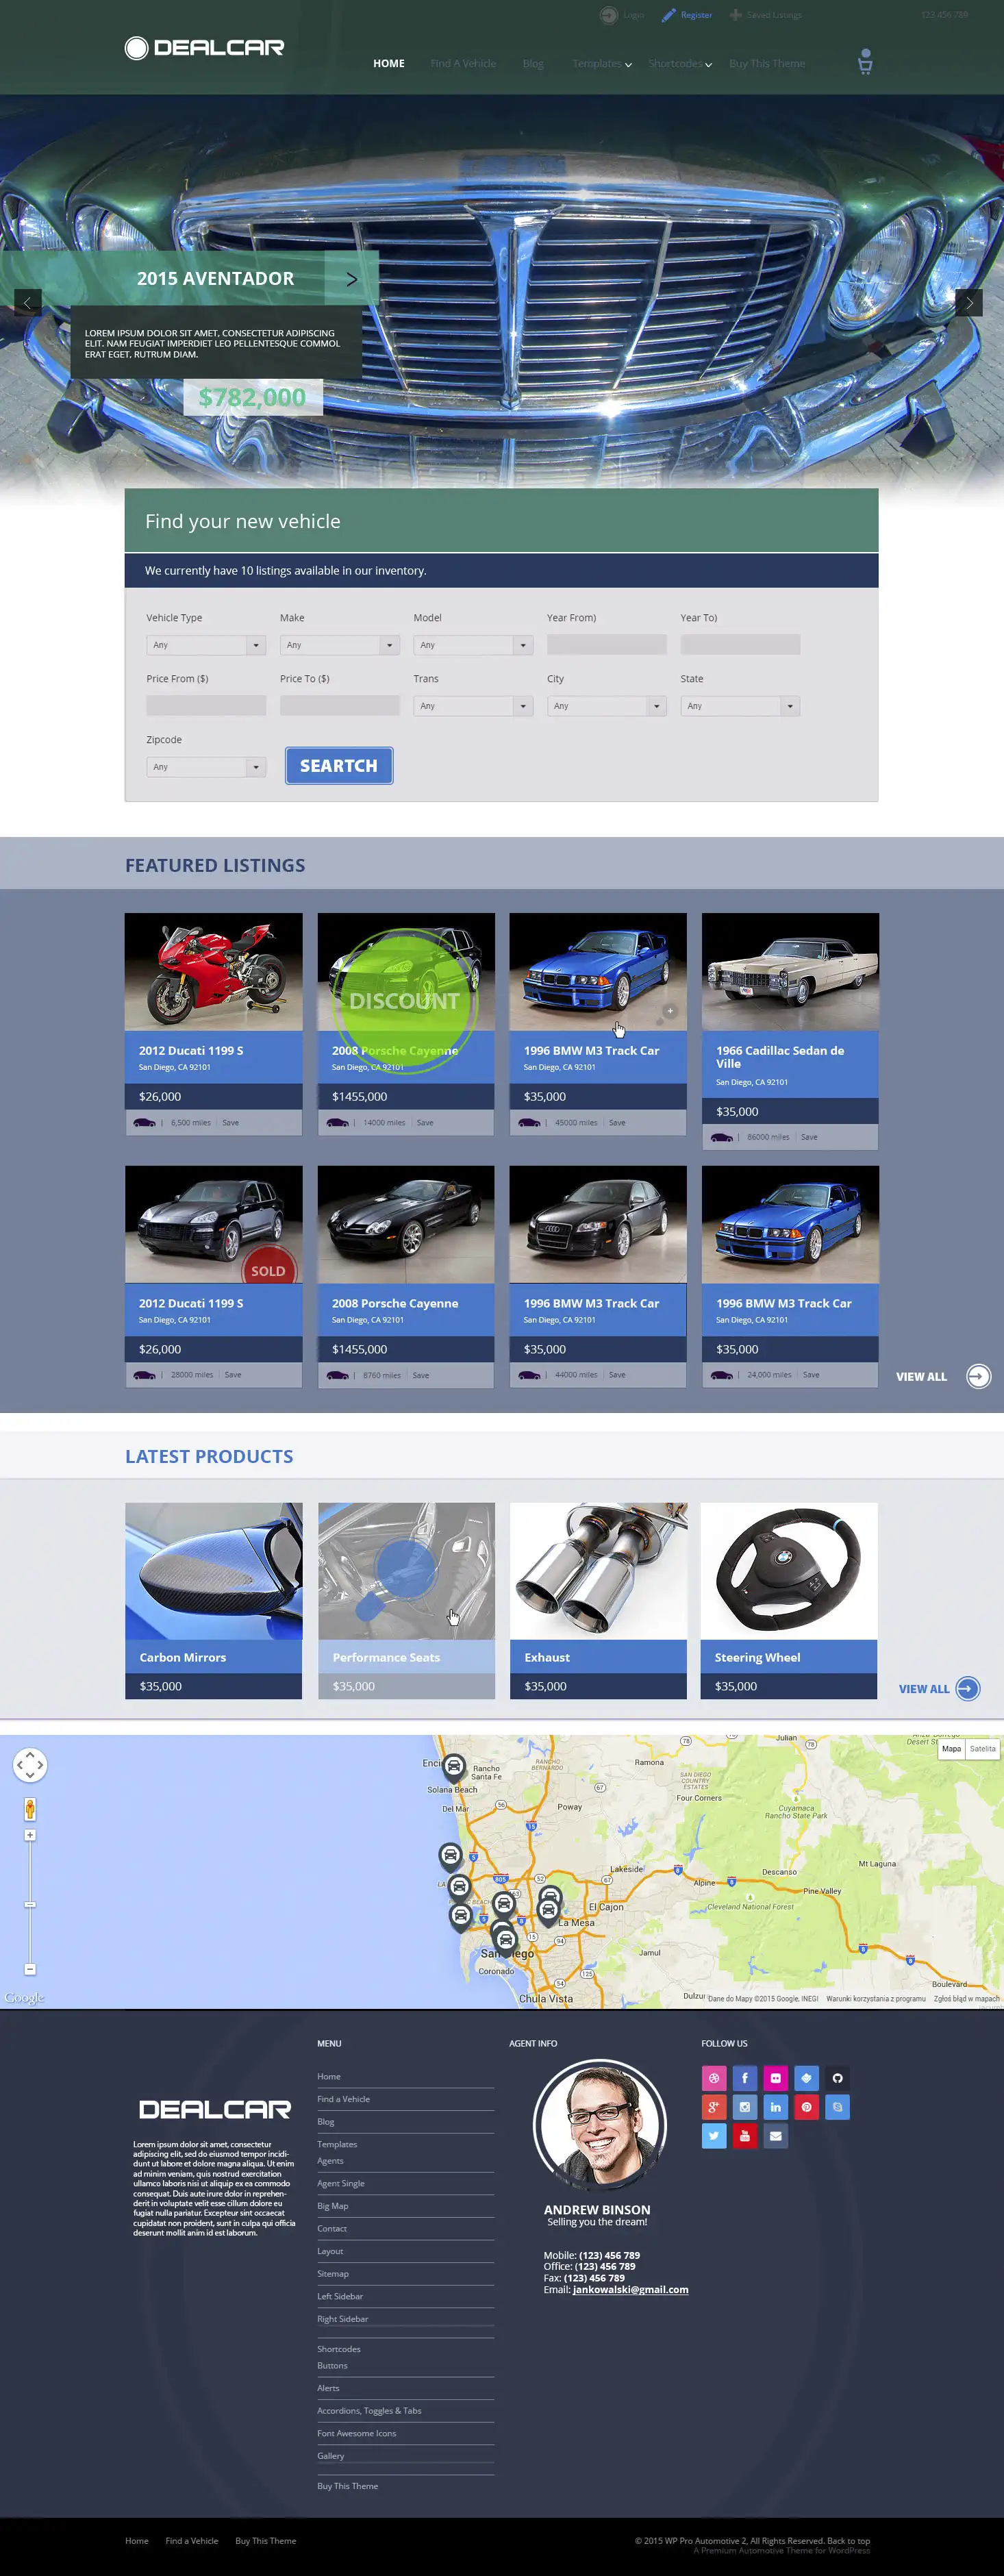Click the Pinterest icon in Follow Us
This screenshot has width=1004, height=2576.
[x=806, y=2107]
